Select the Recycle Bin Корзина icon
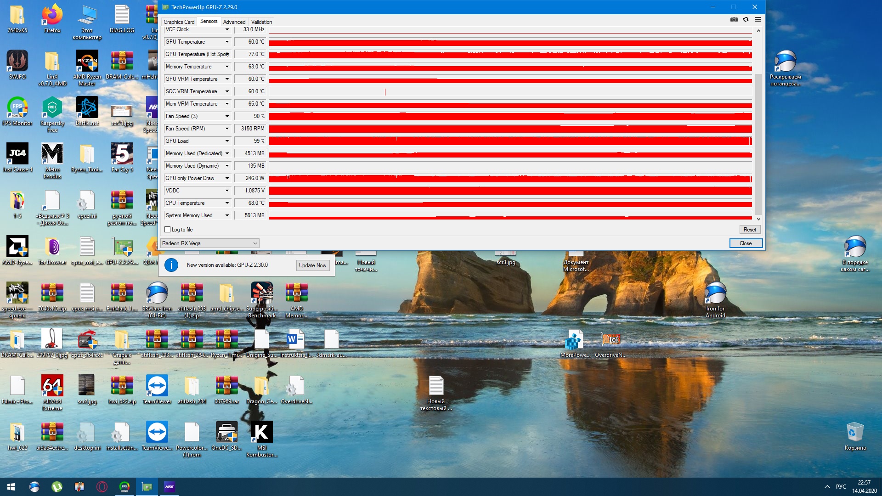Image resolution: width=882 pixels, height=496 pixels. (x=855, y=437)
